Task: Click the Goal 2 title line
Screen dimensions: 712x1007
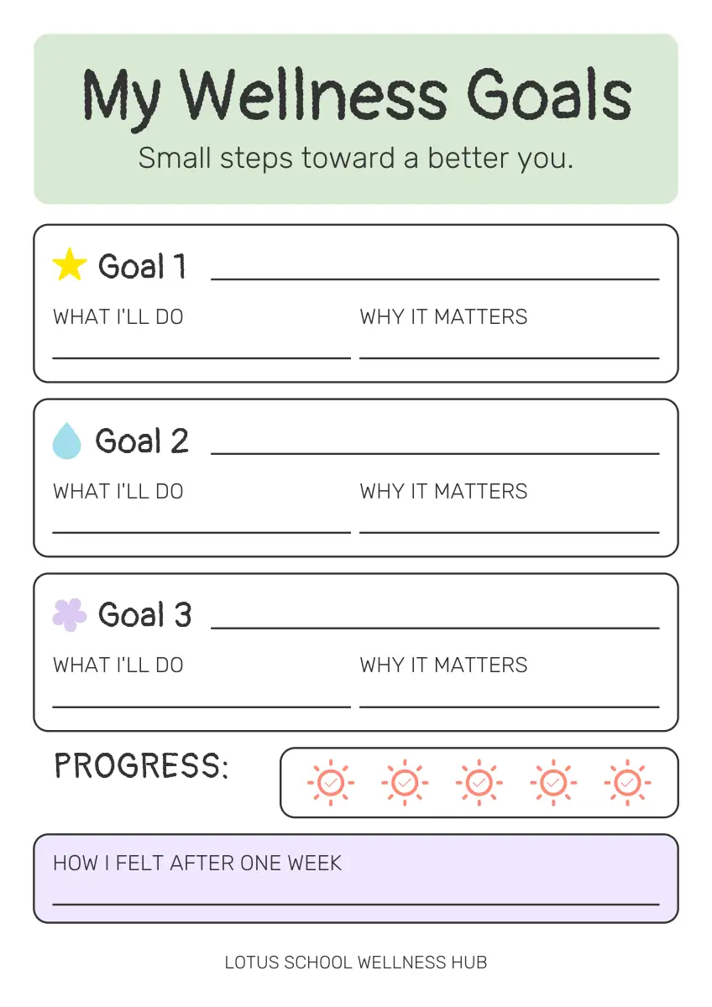Action: 435,448
